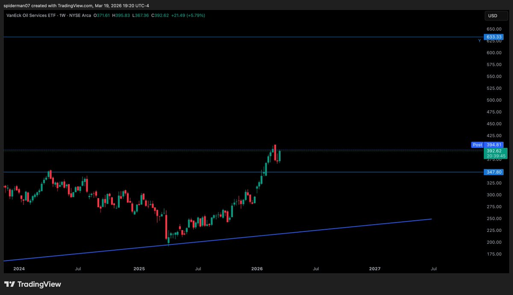
Task: Click the Jul label after 2027
Action: point(433,269)
